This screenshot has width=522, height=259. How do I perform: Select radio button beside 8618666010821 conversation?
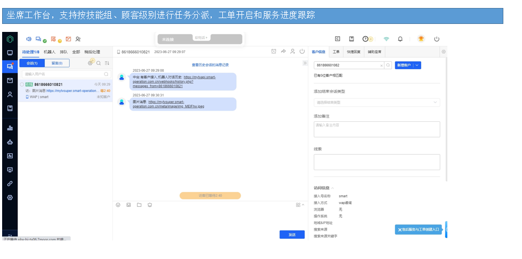[x=22, y=85]
